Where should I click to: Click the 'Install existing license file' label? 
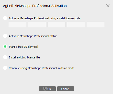24,57
